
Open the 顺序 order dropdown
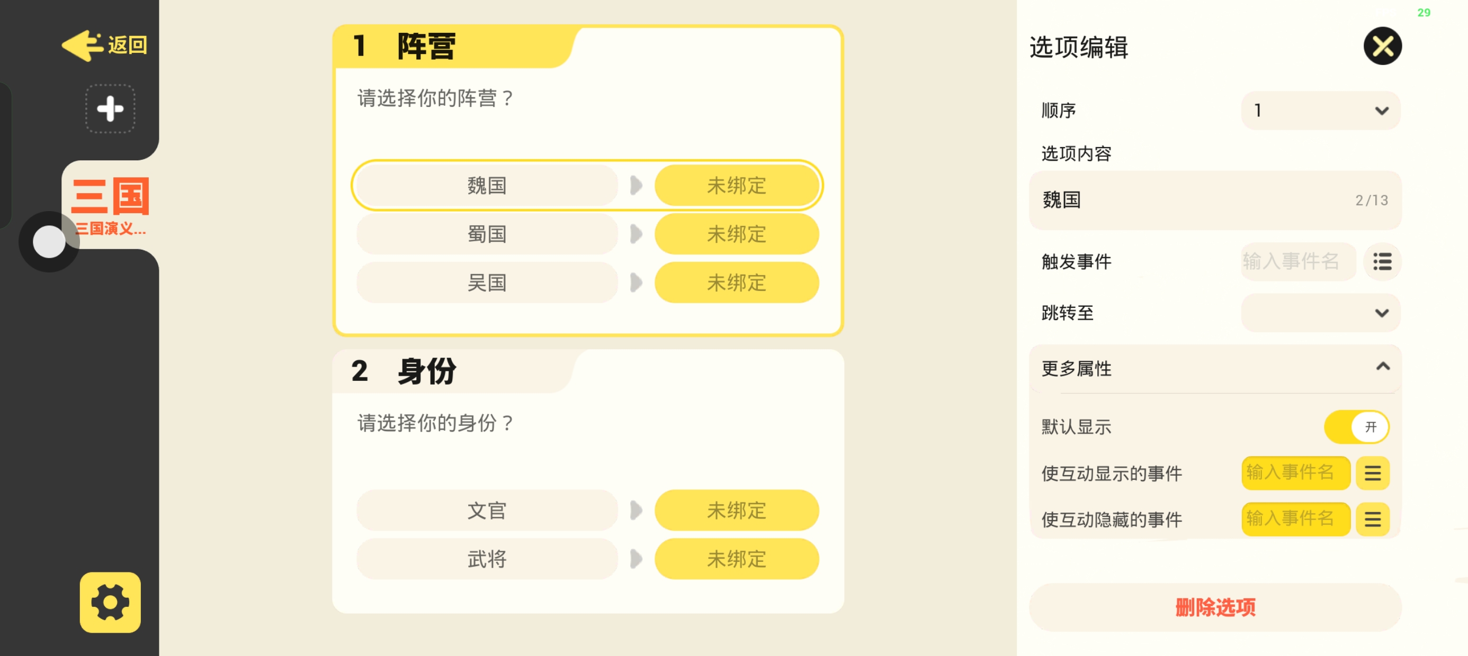pyautogui.click(x=1320, y=111)
